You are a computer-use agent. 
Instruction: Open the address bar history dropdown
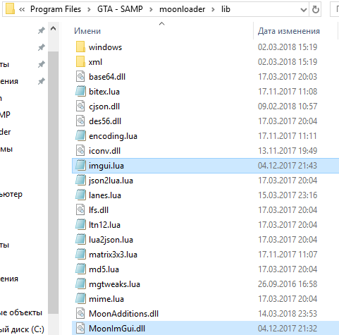pyautogui.click(x=304, y=10)
